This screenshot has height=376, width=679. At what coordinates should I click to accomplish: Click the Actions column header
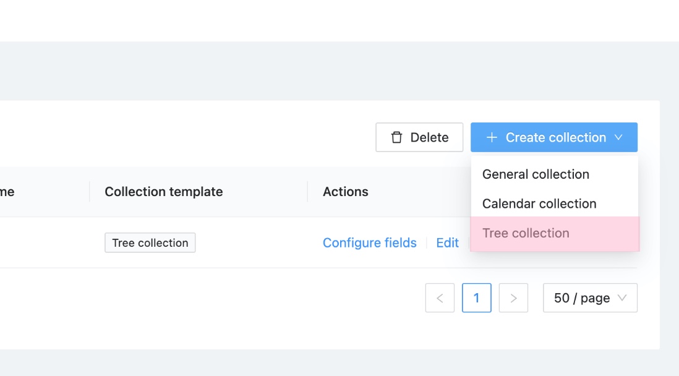click(x=345, y=192)
